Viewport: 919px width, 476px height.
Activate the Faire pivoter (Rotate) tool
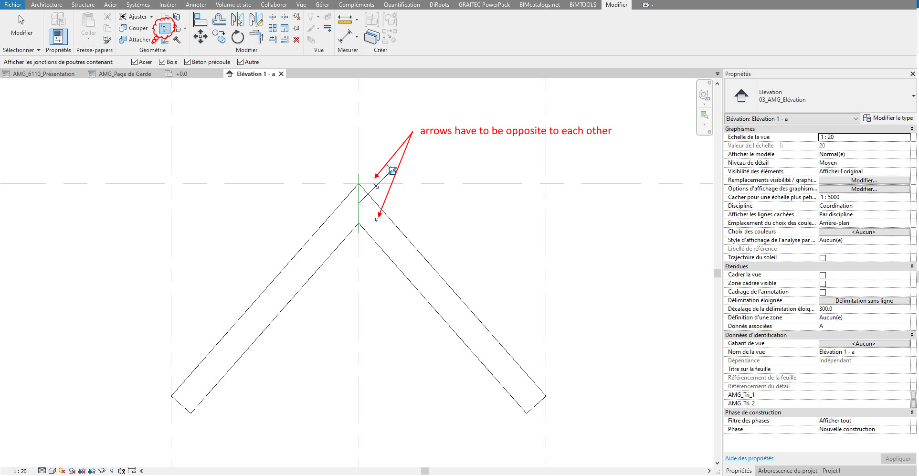point(237,37)
